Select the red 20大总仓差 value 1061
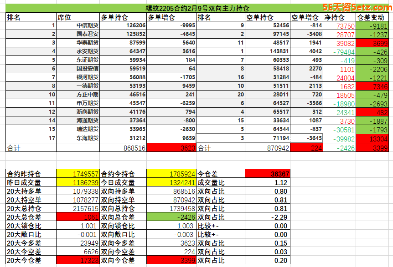 pos(78,217)
